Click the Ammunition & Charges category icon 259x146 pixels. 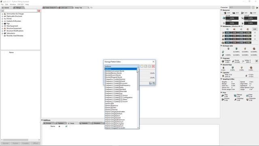click(5, 14)
